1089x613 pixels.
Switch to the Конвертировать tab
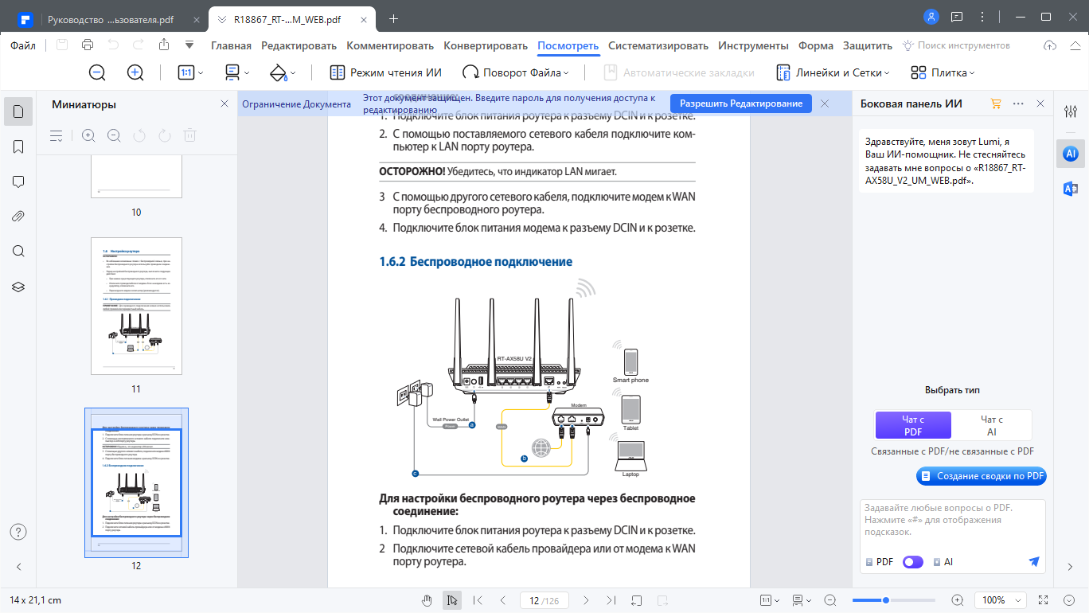pos(486,45)
